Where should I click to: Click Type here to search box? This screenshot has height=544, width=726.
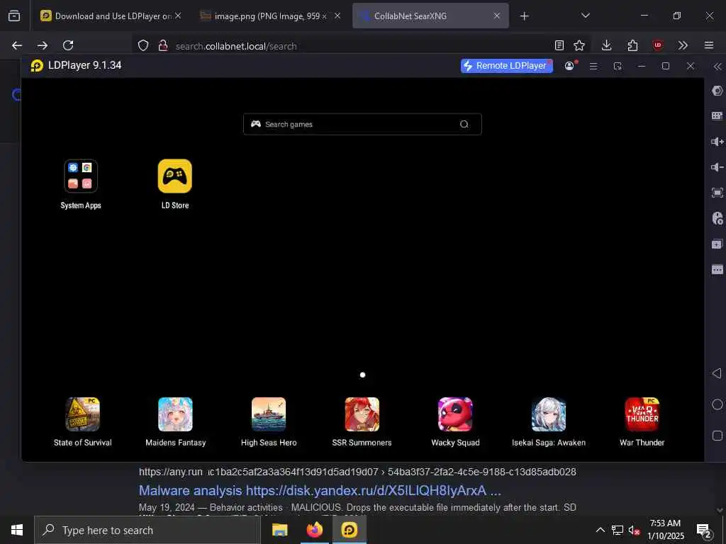(147, 530)
